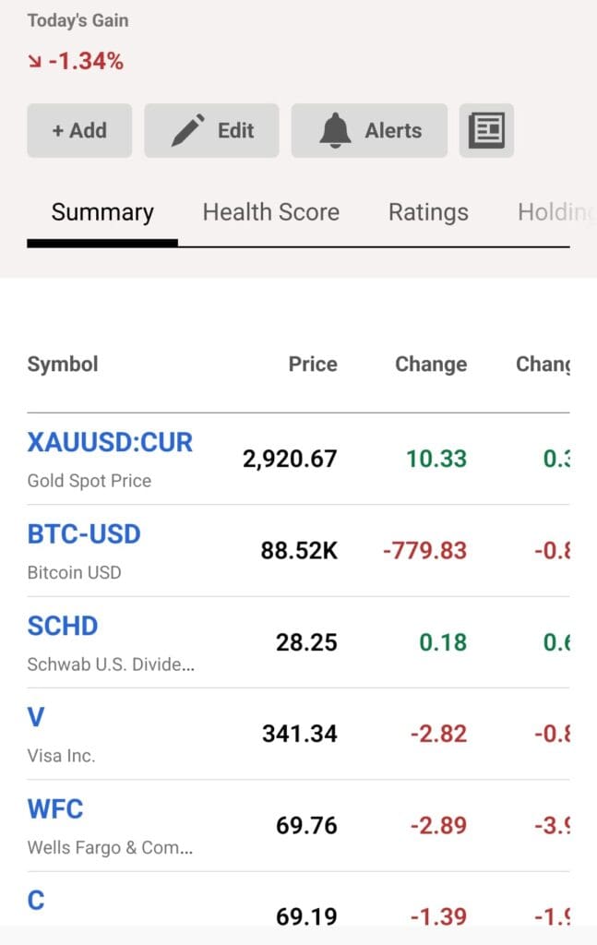
Task: Open the Gold Spot Price symbol XAUUSD:CUR
Action: click(110, 442)
